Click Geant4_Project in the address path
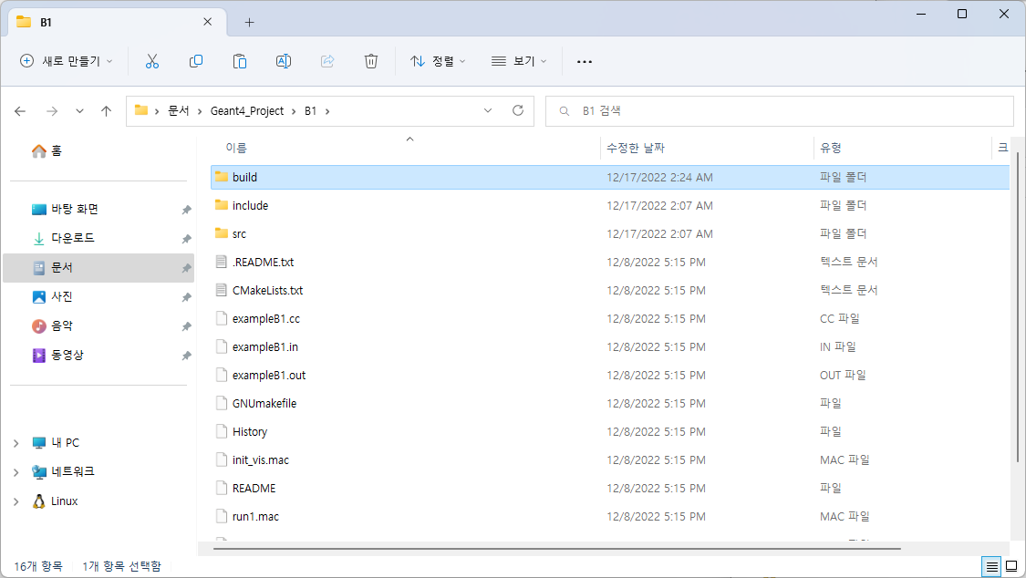 [x=248, y=110]
